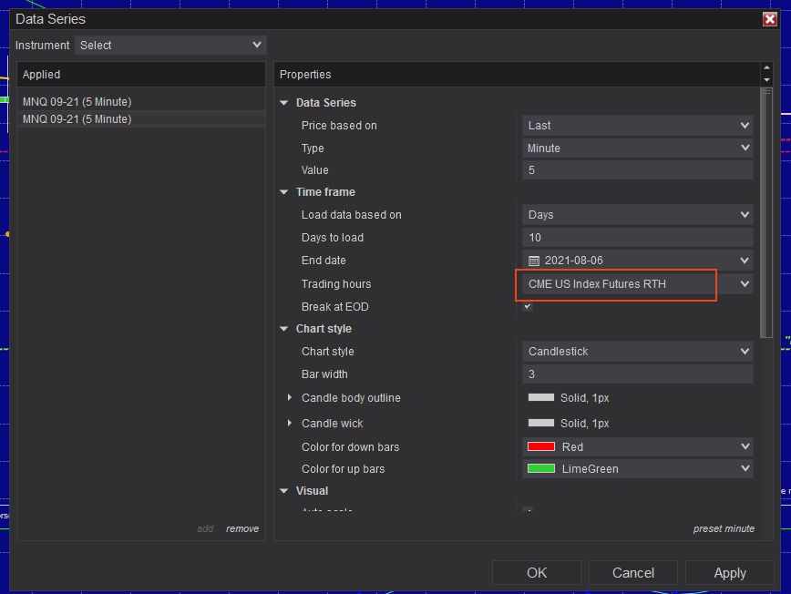Click the Candle wick stroke swatch
Image resolution: width=791 pixels, height=594 pixels.
pyautogui.click(x=540, y=423)
